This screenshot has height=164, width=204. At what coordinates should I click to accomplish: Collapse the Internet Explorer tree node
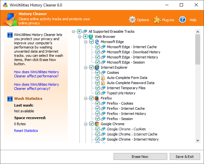86,67
